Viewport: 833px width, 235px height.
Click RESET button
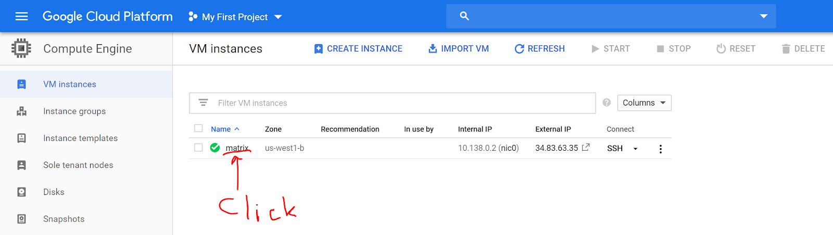[x=736, y=49]
